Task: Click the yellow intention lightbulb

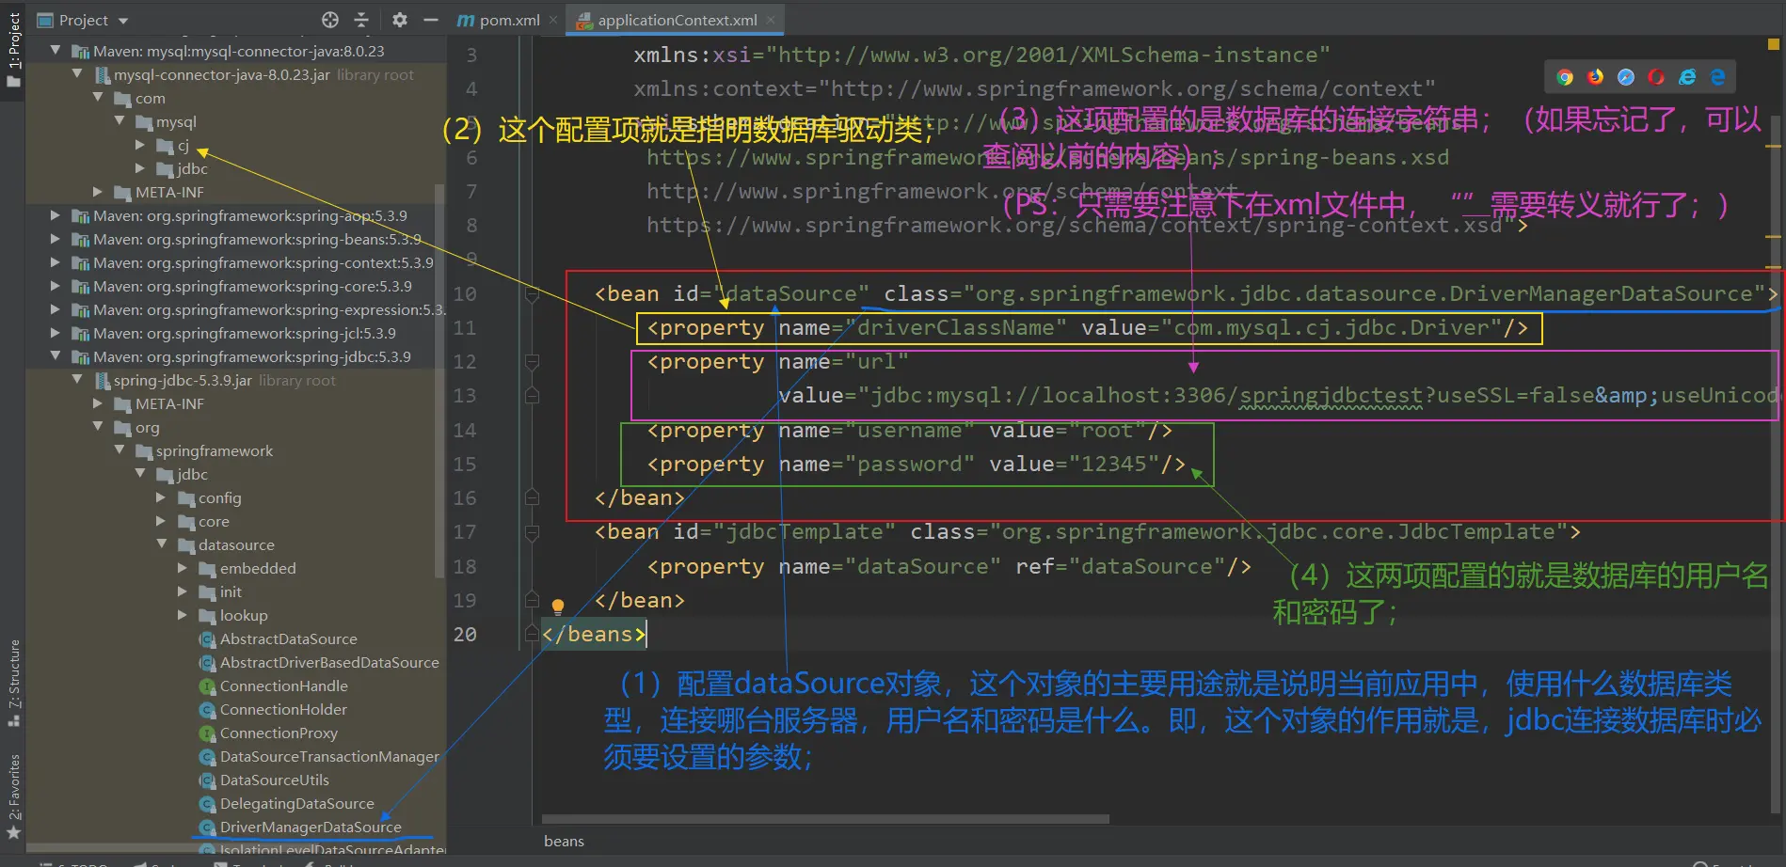Action: (x=557, y=607)
